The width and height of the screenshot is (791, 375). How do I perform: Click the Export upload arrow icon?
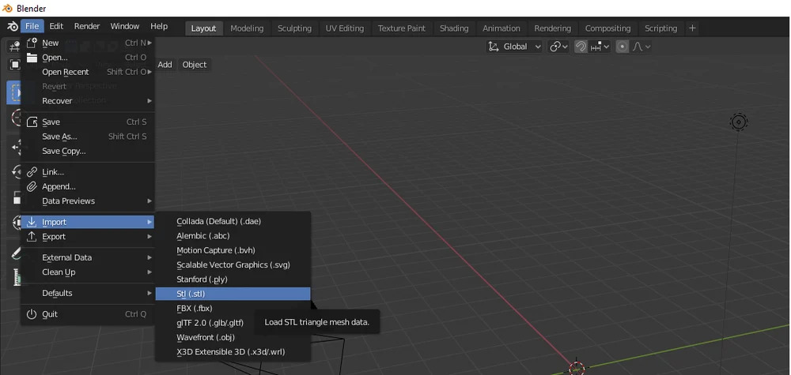[x=32, y=237]
